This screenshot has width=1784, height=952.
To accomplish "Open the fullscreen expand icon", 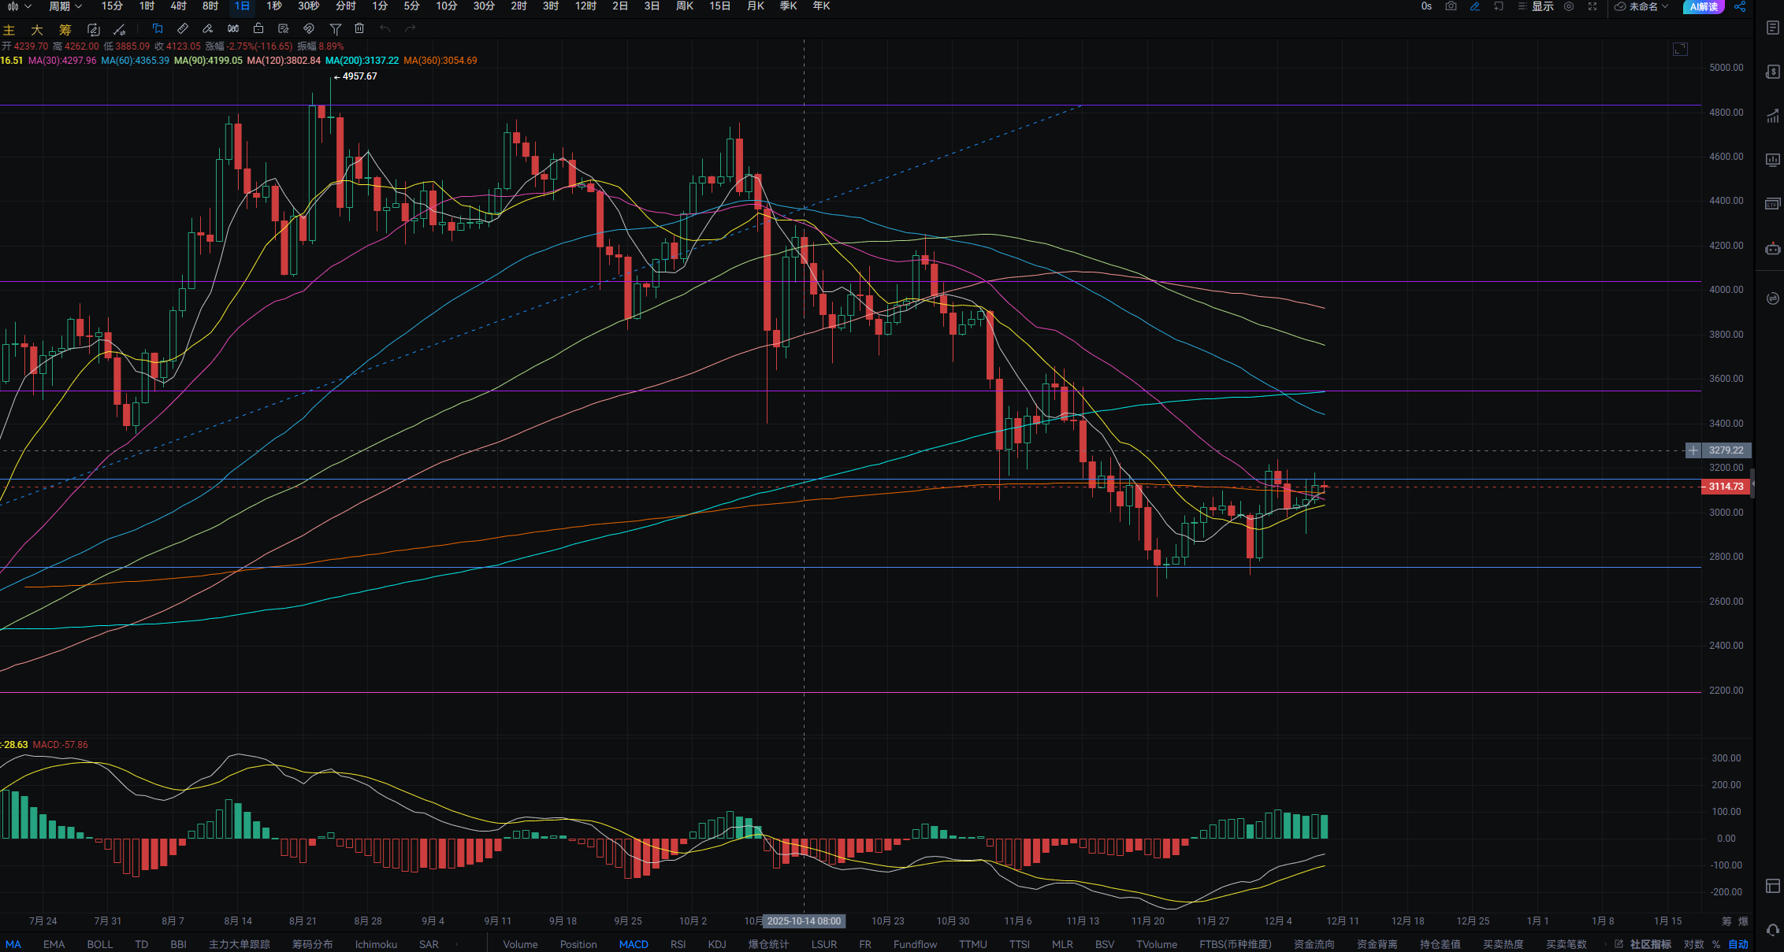I will click(1593, 6).
